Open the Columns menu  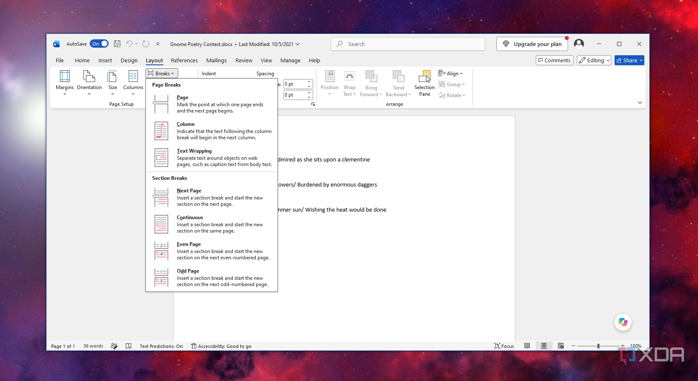tap(133, 82)
